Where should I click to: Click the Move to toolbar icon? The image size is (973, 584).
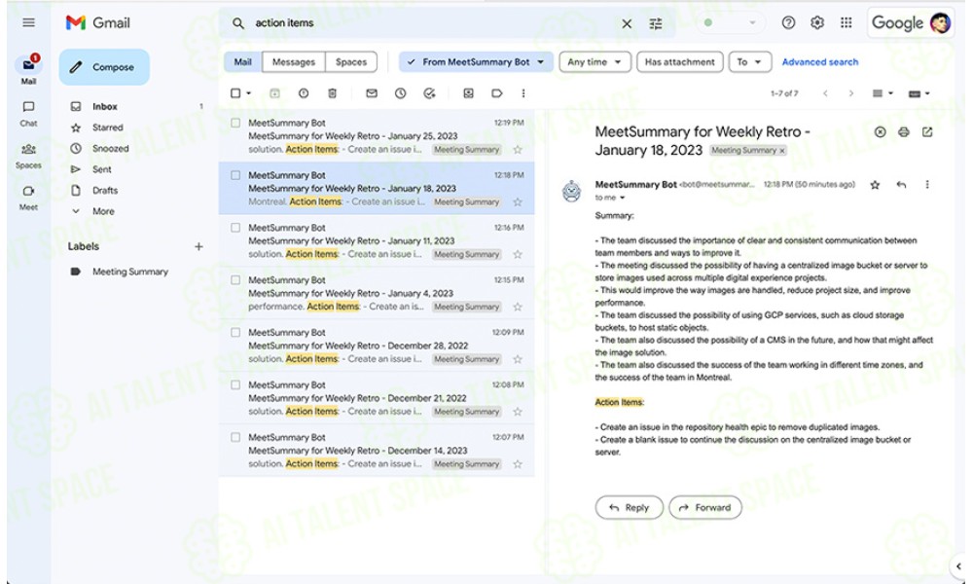click(469, 93)
